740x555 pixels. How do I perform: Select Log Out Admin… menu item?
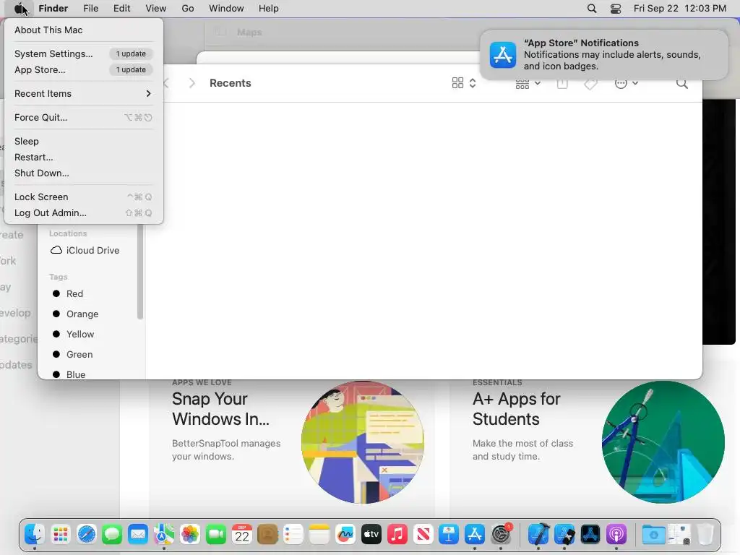coord(84,213)
